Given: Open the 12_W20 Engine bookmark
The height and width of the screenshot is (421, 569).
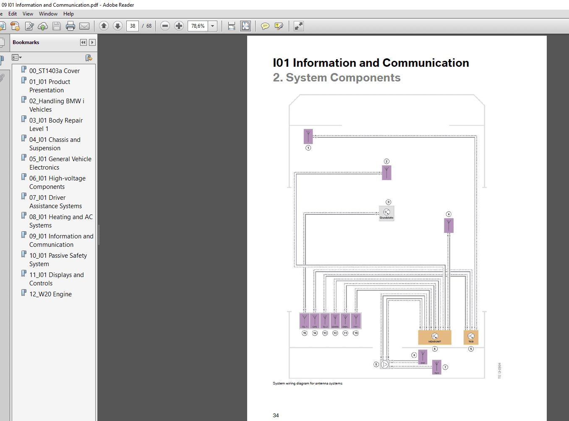Looking at the screenshot, I should [x=50, y=294].
